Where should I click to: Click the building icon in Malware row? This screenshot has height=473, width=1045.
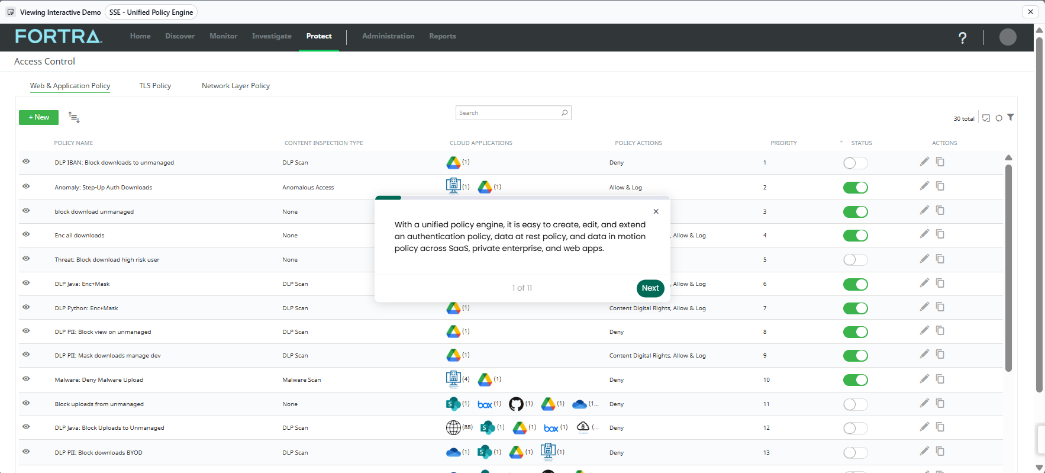[453, 378]
